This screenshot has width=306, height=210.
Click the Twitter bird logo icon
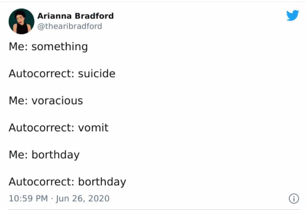point(292,15)
